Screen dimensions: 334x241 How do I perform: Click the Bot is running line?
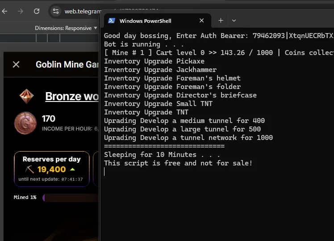(144, 44)
